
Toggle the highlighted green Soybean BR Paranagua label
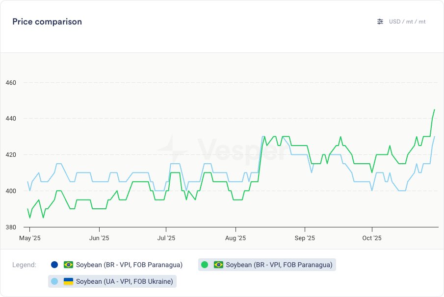(x=279, y=265)
